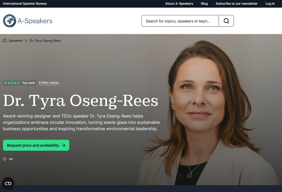Click the search topics input field

[180, 21]
